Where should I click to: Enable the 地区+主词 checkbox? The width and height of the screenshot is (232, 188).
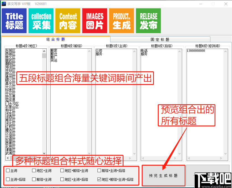pos(34,171)
